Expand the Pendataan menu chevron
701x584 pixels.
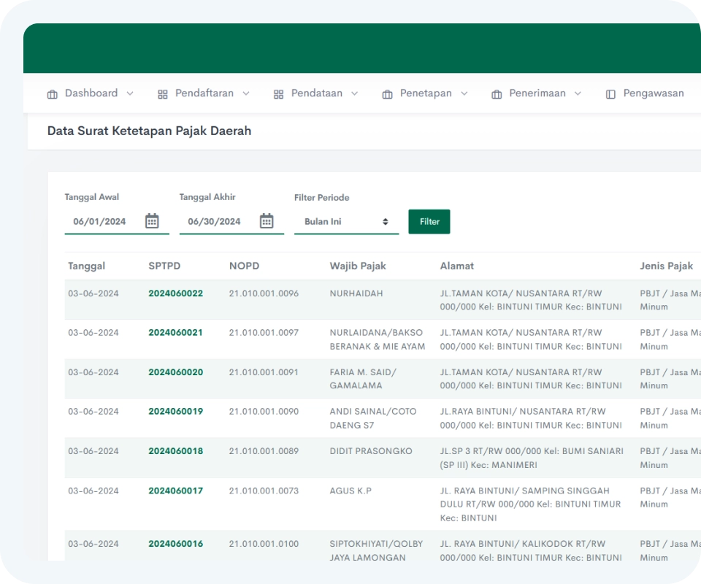coord(355,93)
